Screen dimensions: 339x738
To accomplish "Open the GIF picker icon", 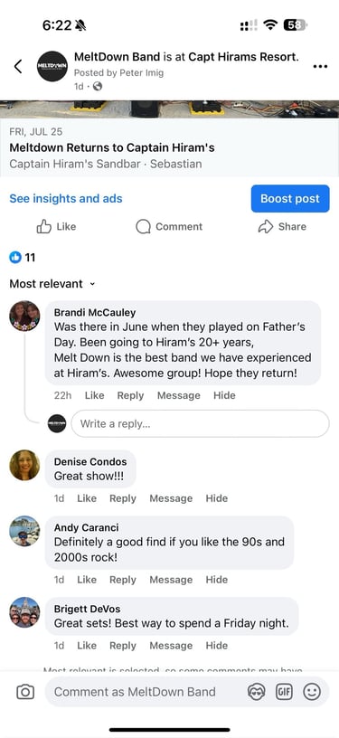I will click(284, 691).
